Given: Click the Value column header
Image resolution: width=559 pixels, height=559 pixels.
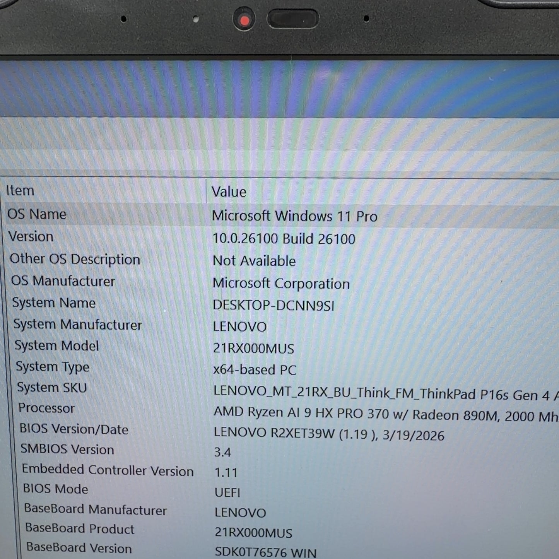Looking at the screenshot, I should (x=229, y=191).
